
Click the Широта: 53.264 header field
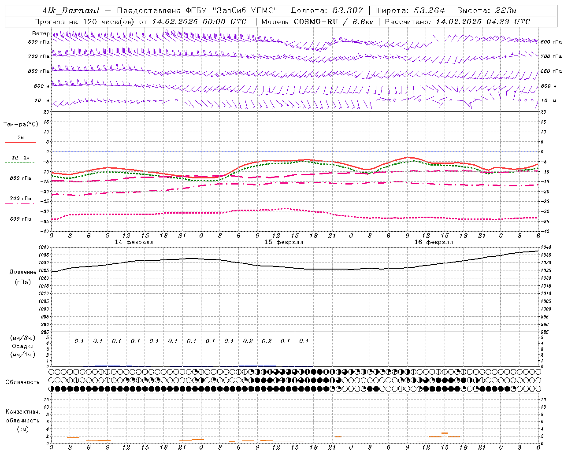tap(410, 11)
